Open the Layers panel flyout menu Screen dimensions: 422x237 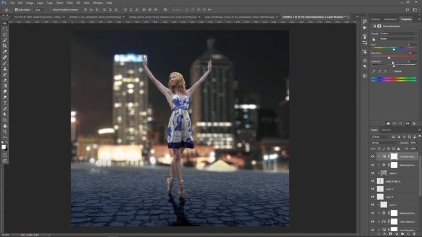coord(419,130)
